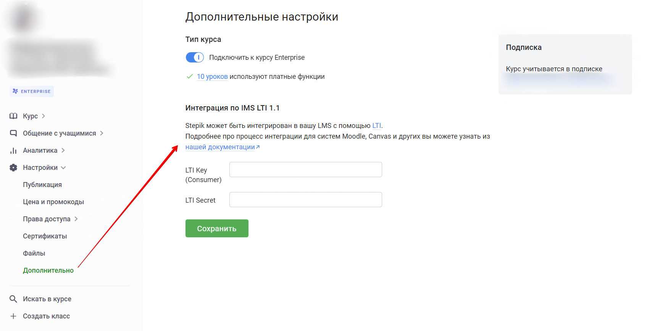647x331 pixels.
Task: Click the book icon next to Курс
Action: [13, 116]
